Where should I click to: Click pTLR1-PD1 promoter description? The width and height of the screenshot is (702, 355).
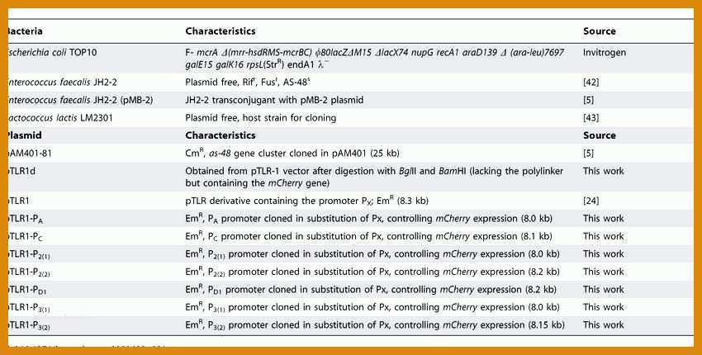click(x=371, y=290)
